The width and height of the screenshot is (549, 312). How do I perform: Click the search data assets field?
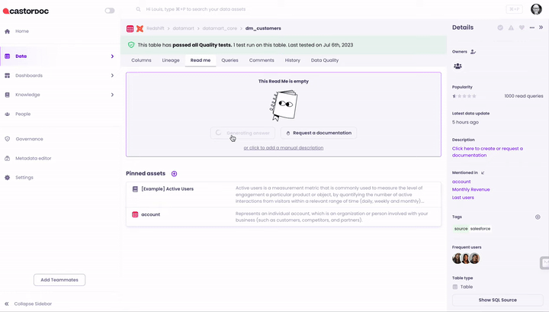pyautogui.click(x=229, y=9)
